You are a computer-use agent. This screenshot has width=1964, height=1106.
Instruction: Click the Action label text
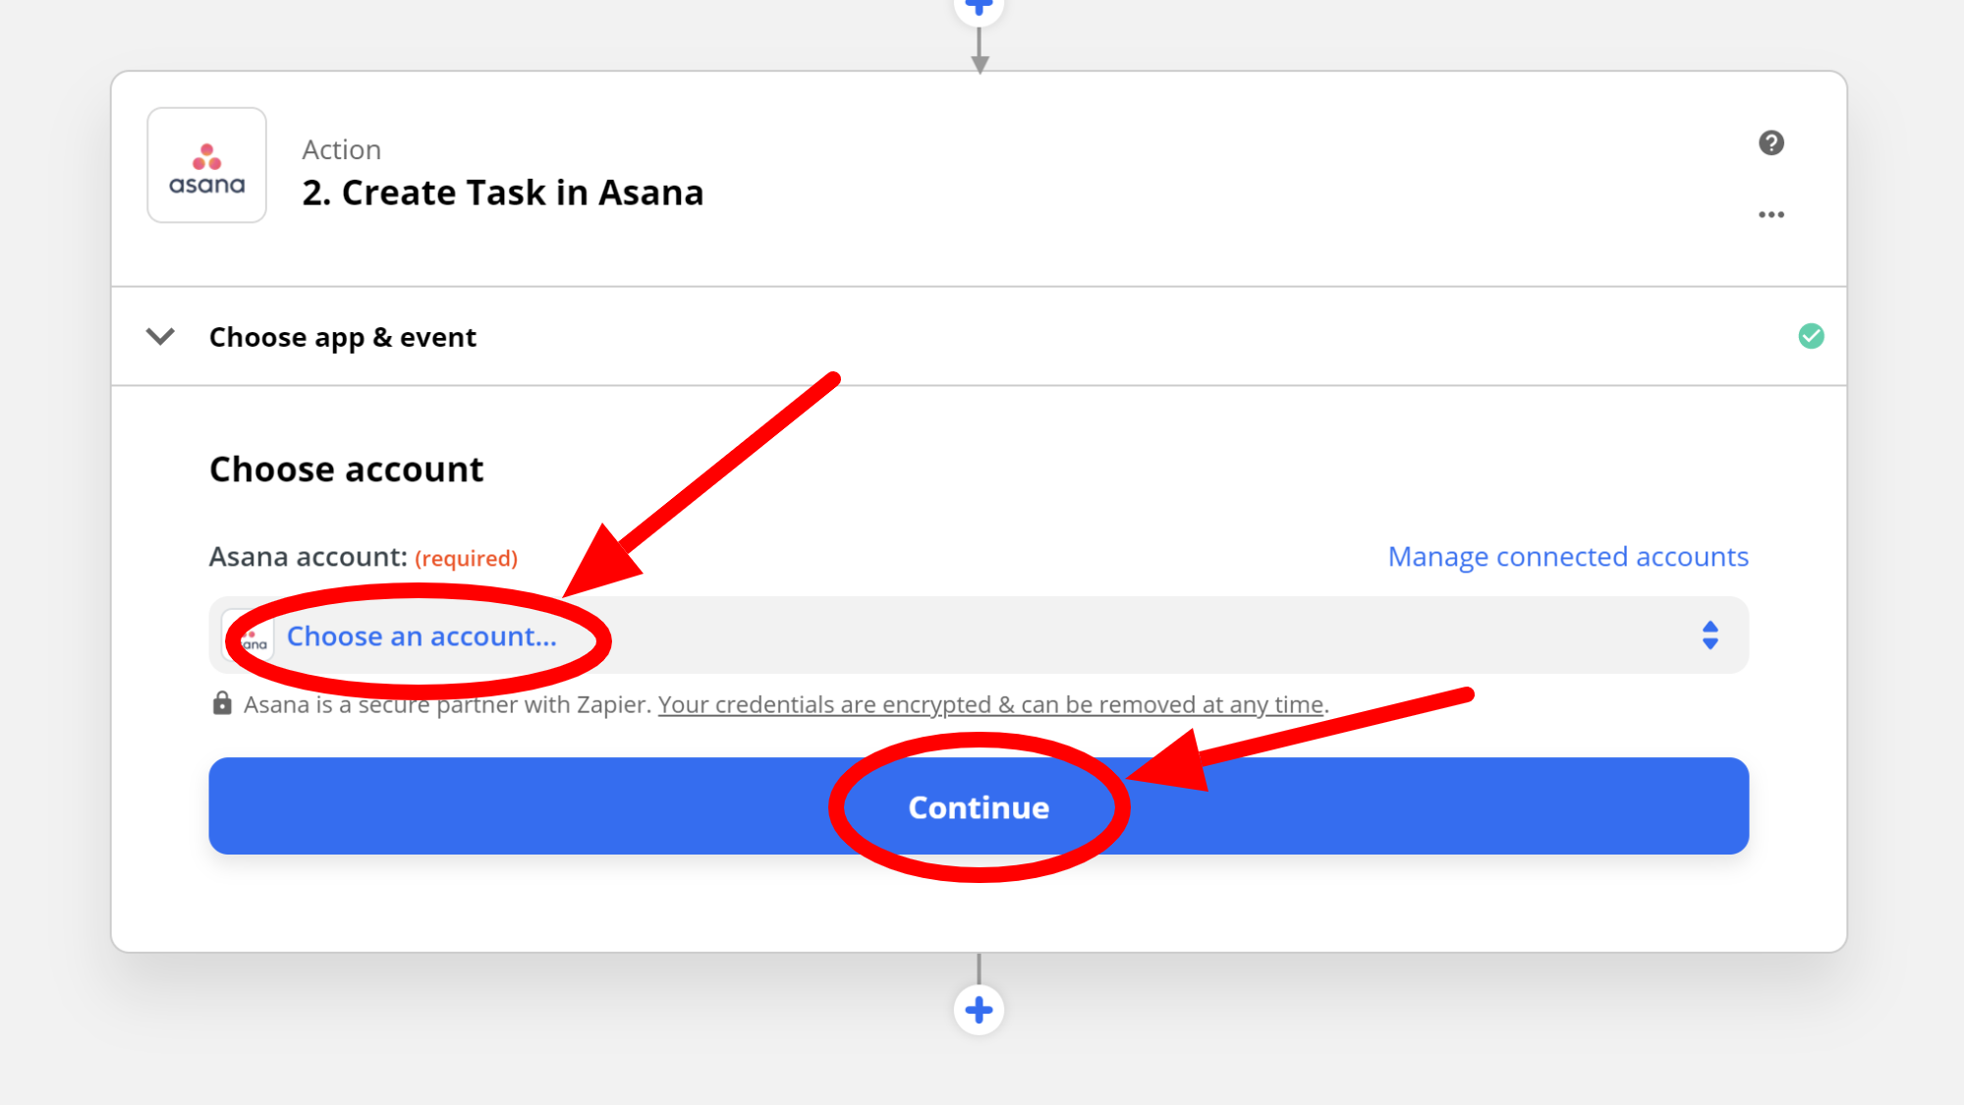click(341, 149)
